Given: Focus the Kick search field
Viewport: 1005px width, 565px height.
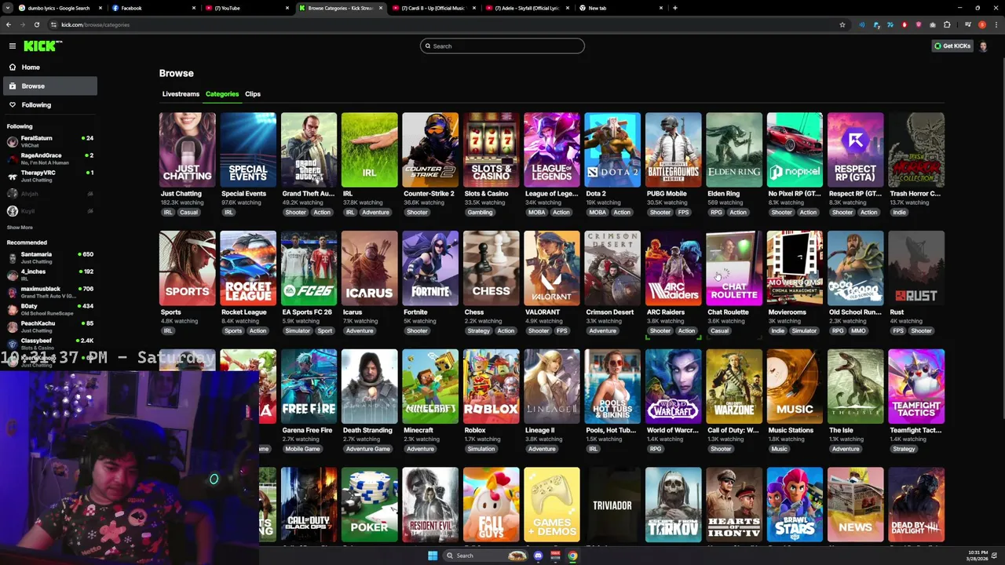Looking at the screenshot, I should pos(502,46).
